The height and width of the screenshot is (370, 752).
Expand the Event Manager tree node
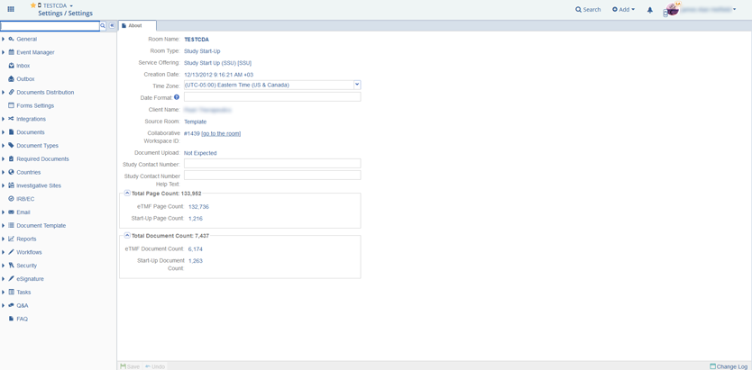[x=4, y=52]
